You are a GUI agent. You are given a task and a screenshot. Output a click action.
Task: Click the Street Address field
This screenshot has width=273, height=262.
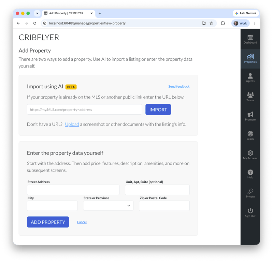click(73, 190)
